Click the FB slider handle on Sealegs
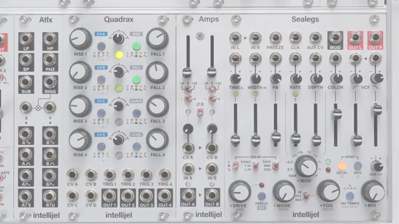 pyautogui.click(x=276, y=138)
